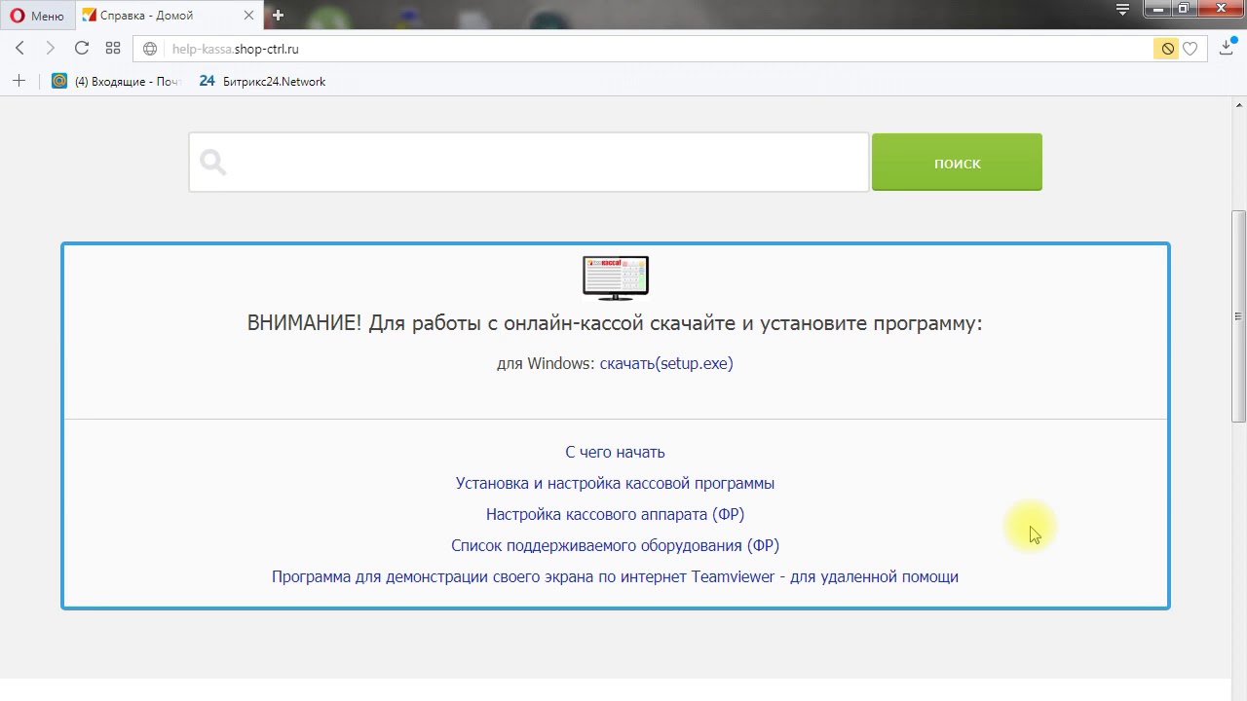Open Список поддерживаемого оборудования (ФР)
Screen dimensions: 1247x701
click(x=615, y=545)
